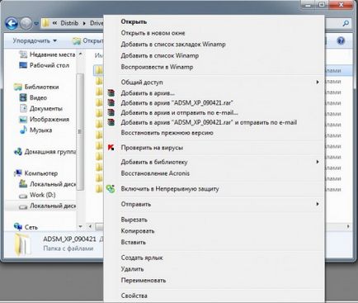Image resolution: width=358 pixels, height=303 pixels.
Task: Click the blue help question mark icon
Action: point(341,41)
